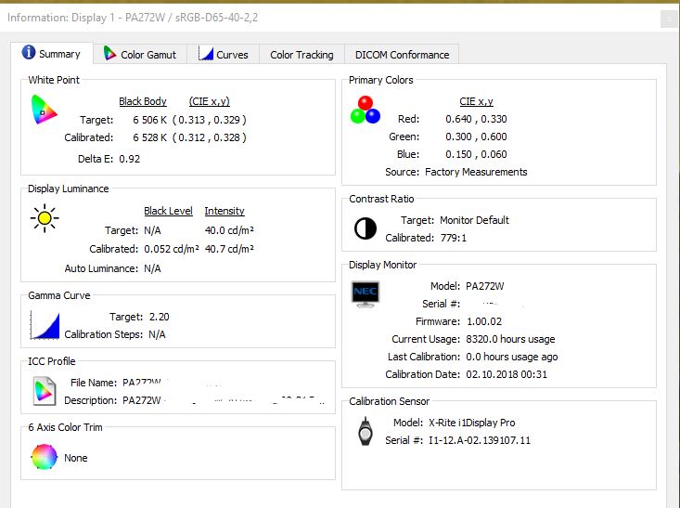Click the Delta E value 0.92

(x=129, y=159)
